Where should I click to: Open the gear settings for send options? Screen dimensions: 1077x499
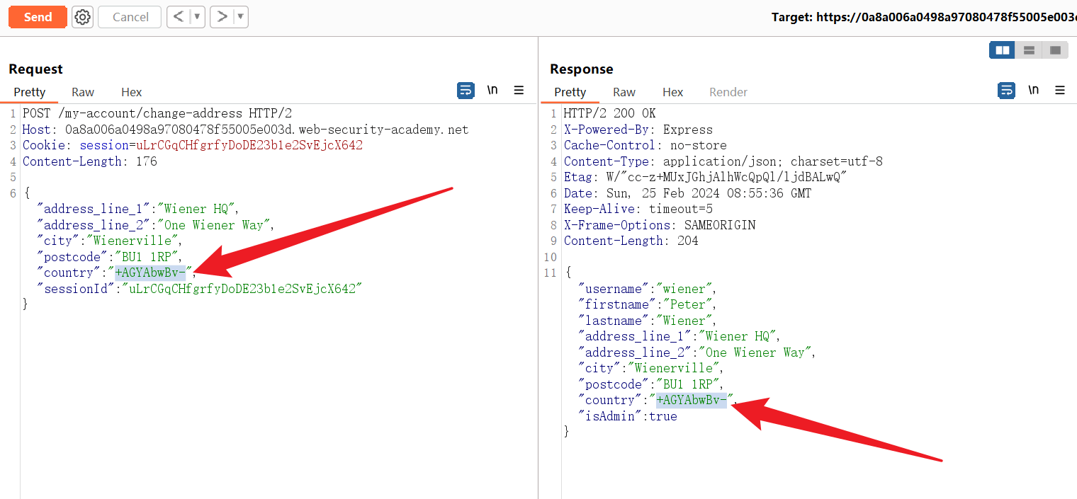[x=83, y=17]
